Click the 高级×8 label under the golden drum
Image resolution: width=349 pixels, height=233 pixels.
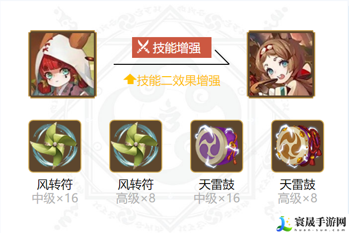(x=297, y=198)
